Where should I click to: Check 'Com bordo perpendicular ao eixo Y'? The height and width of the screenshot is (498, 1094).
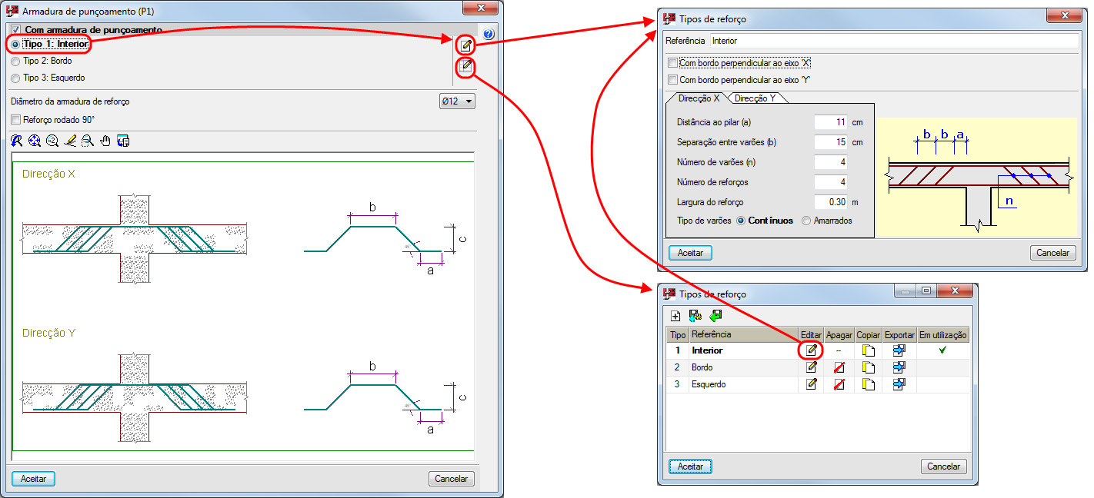pyautogui.click(x=673, y=80)
